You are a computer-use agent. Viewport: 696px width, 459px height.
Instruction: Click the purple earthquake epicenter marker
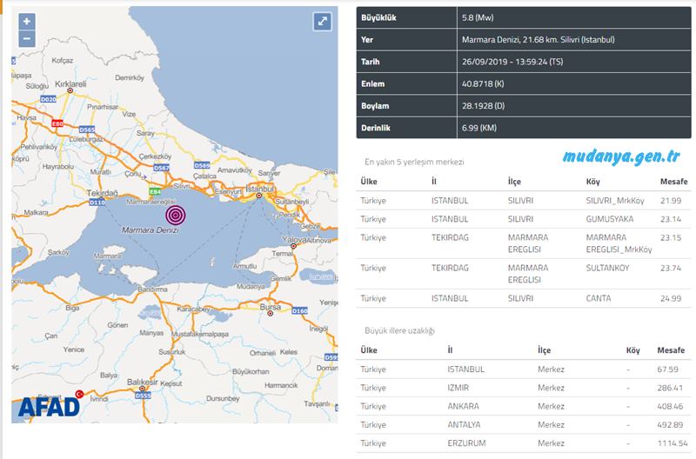click(175, 214)
